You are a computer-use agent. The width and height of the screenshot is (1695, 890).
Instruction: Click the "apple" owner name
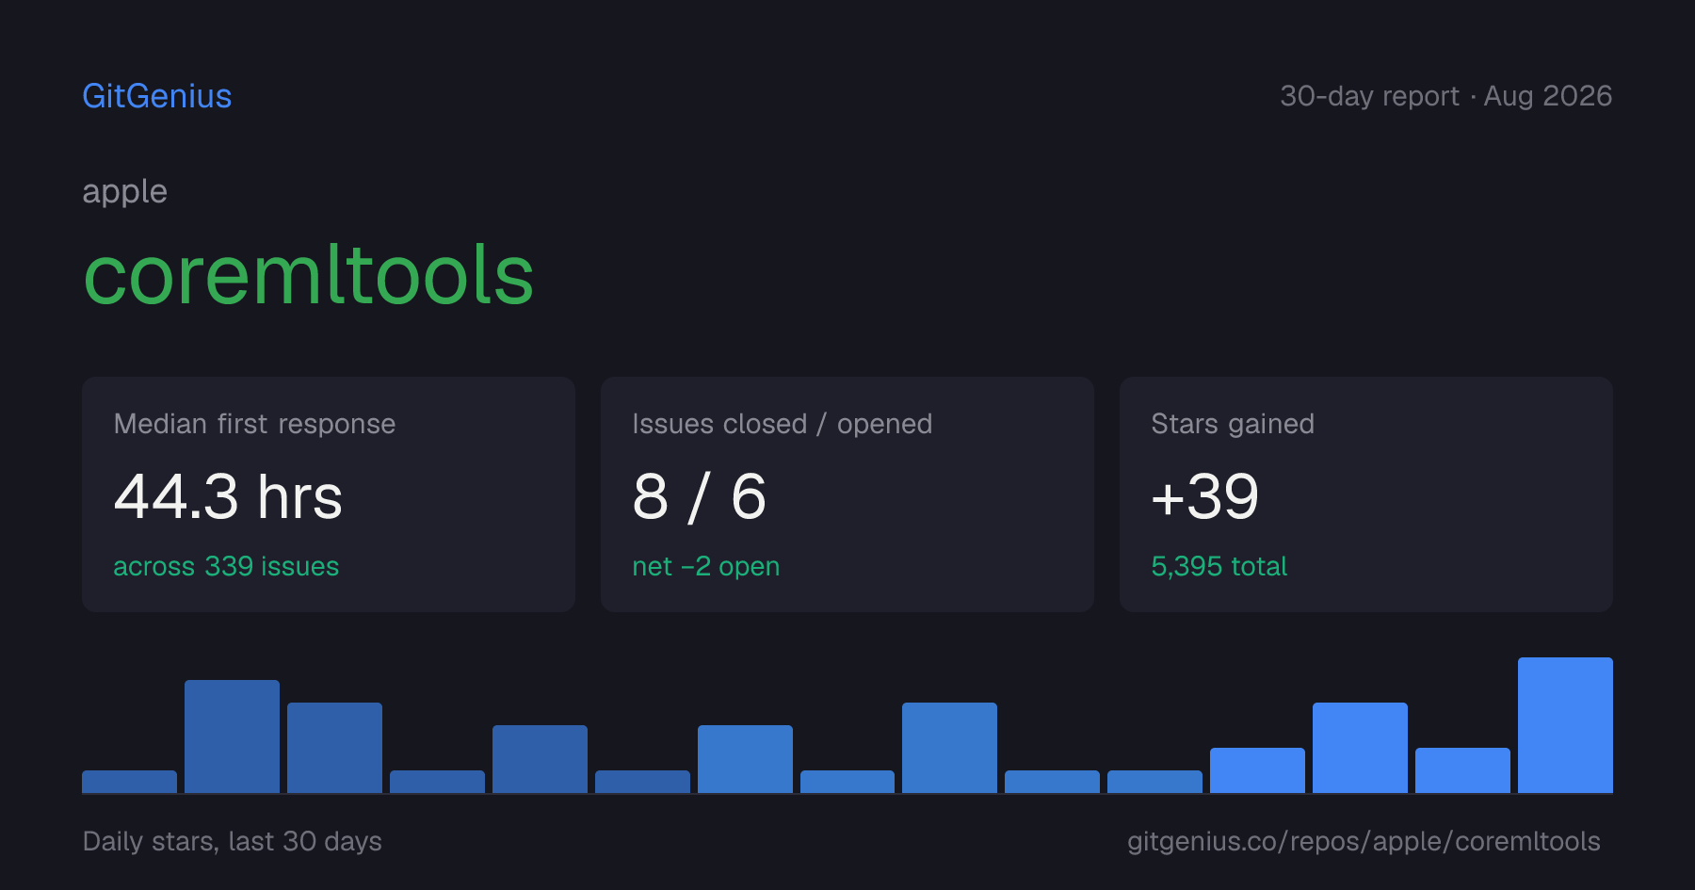point(125,192)
